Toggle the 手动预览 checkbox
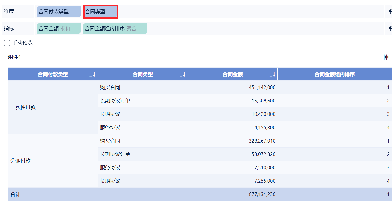 [7, 43]
